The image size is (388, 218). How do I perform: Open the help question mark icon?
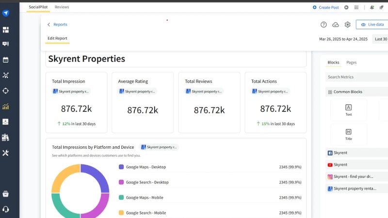[323, 25]
